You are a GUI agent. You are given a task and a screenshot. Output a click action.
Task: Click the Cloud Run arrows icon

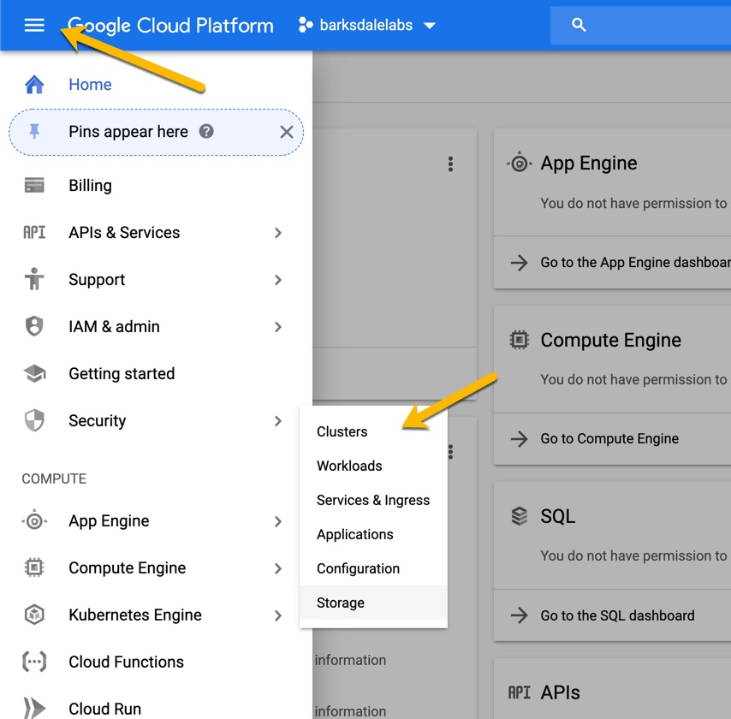34,708
